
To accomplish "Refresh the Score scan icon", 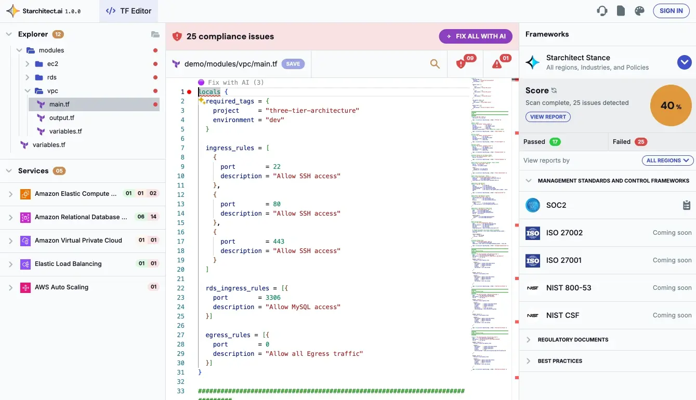I will [x=554, y=90].
